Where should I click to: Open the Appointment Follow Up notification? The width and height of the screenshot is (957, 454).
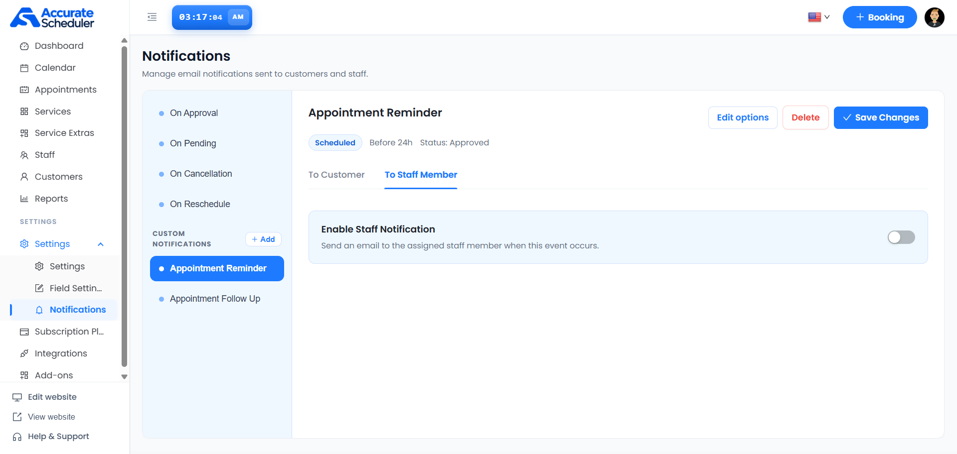pos(217,299)
